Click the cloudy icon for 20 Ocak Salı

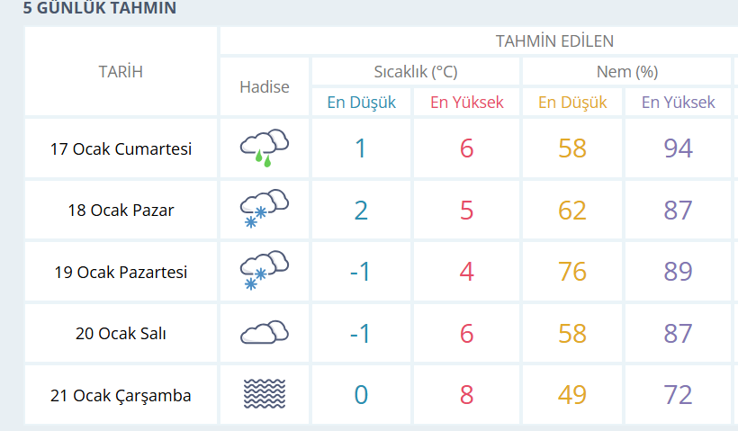265,333
